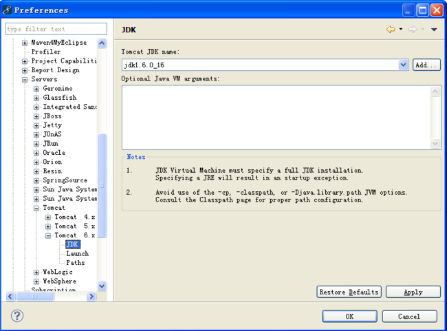Click the Apply button

[x=413, y=292]
